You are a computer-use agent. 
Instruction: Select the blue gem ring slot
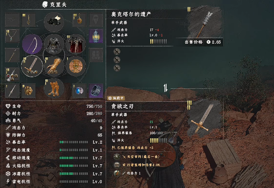click(79, 91)
